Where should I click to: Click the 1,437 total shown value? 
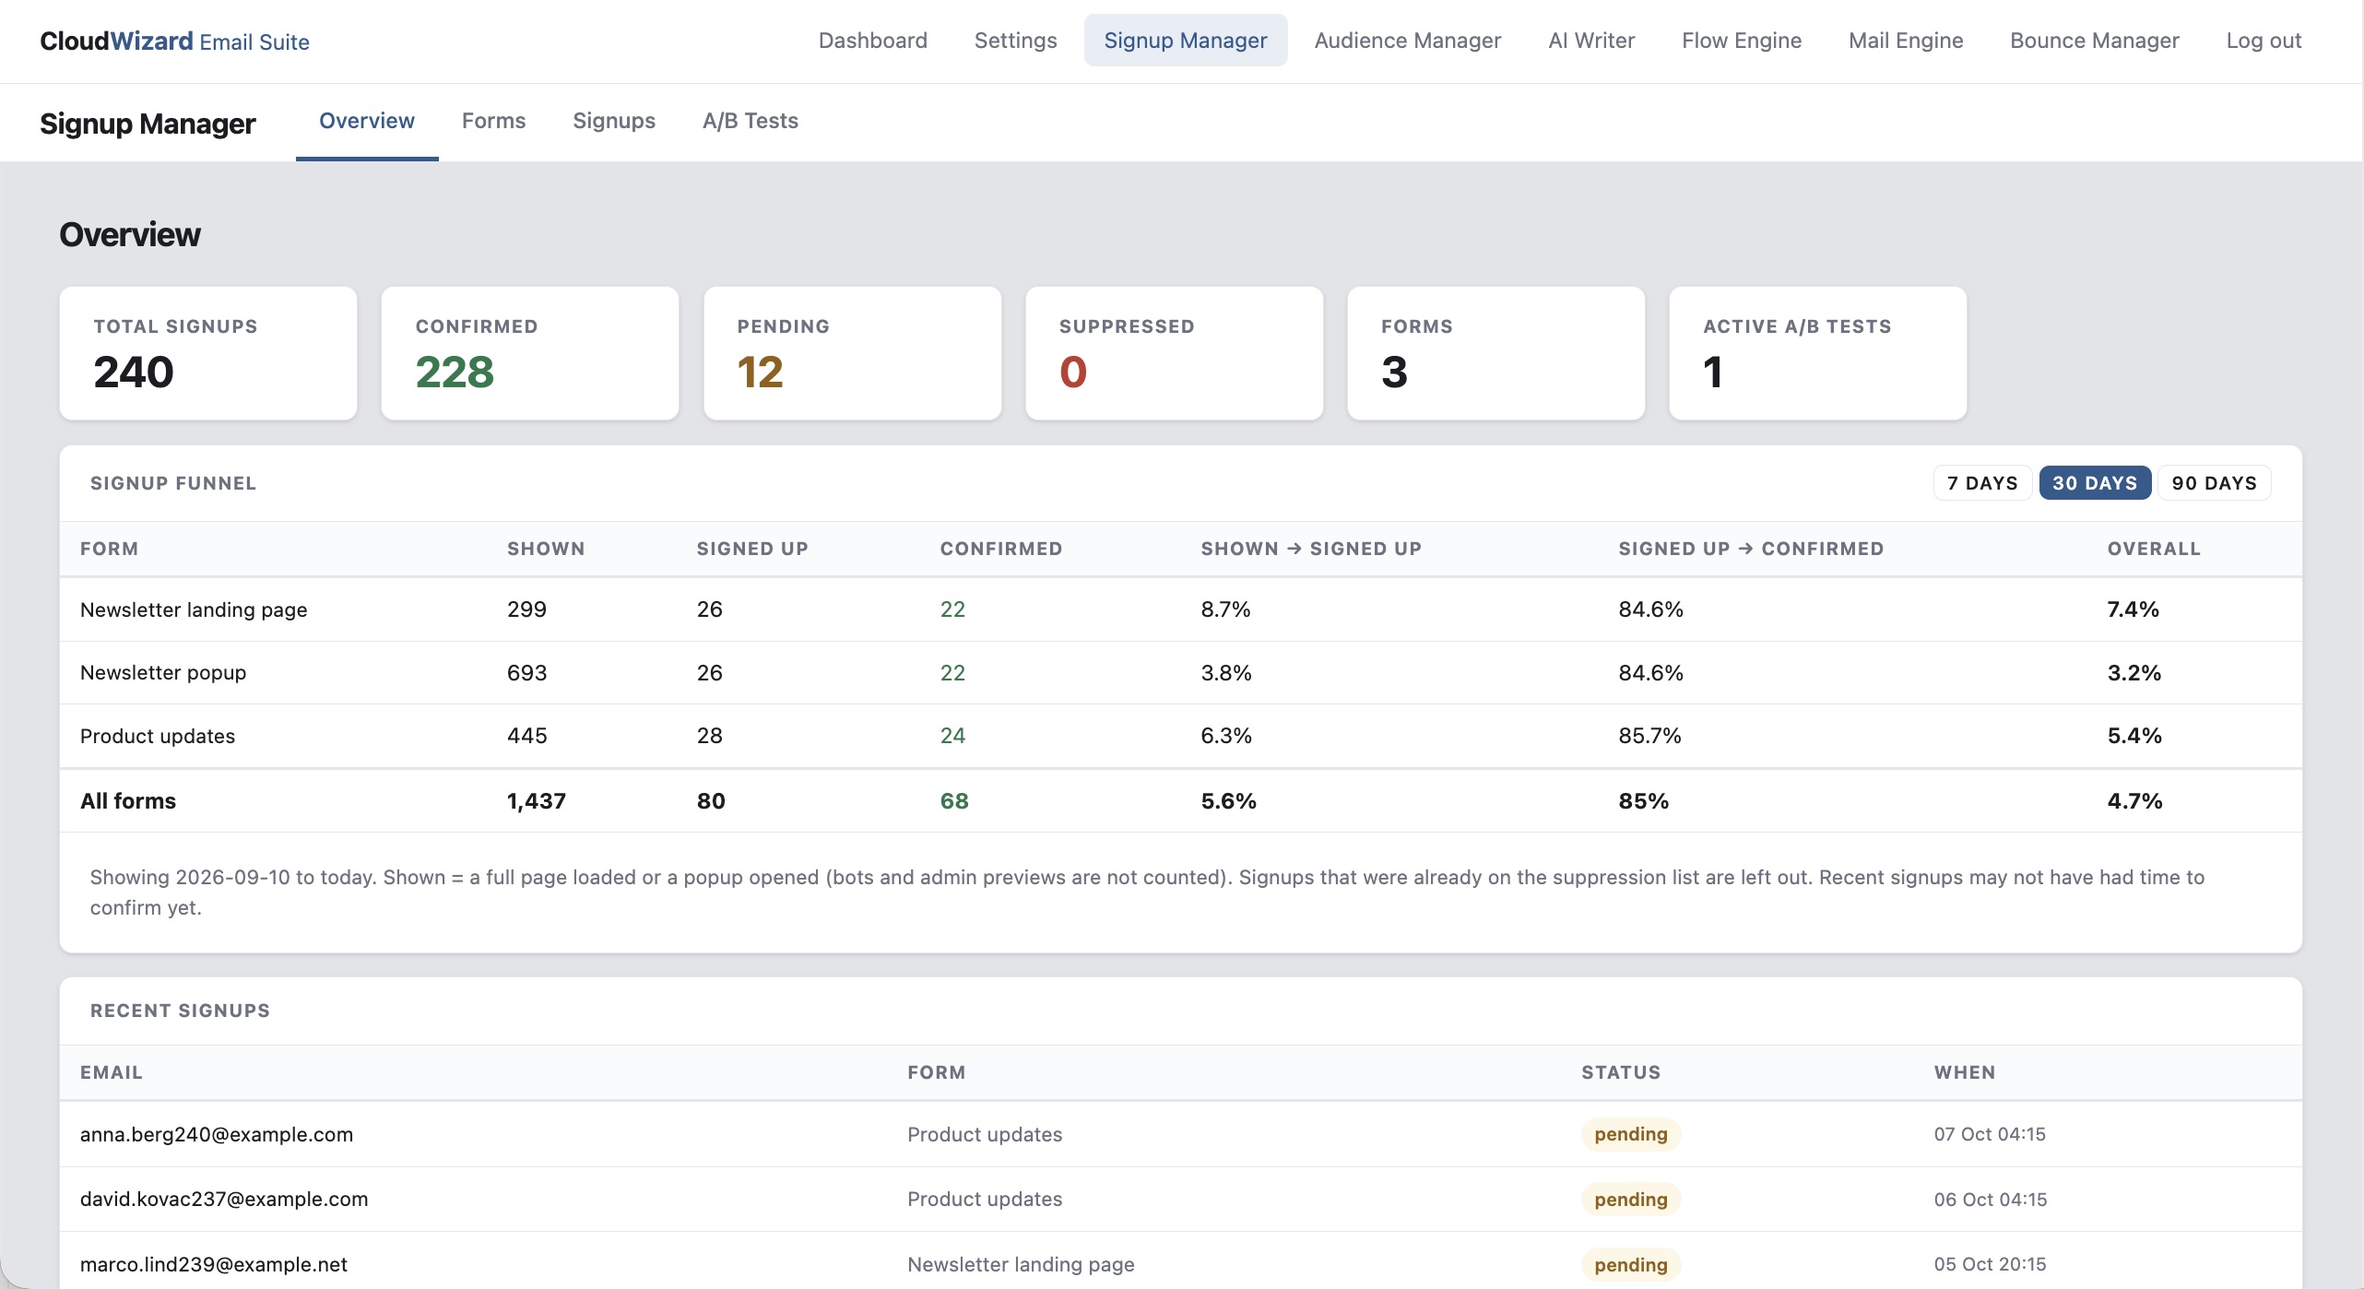tap(536, 801)
